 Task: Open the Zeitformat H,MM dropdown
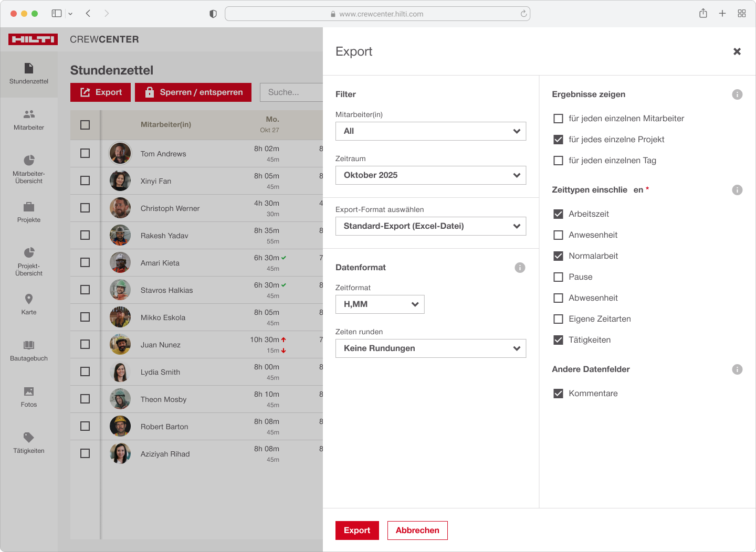(x=380, y=304)
